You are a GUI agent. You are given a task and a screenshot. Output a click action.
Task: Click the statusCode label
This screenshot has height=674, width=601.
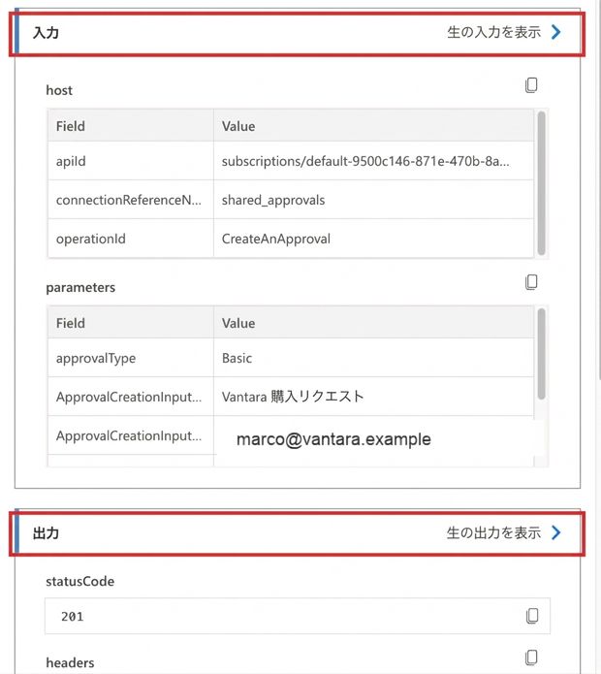click(80, 581)
